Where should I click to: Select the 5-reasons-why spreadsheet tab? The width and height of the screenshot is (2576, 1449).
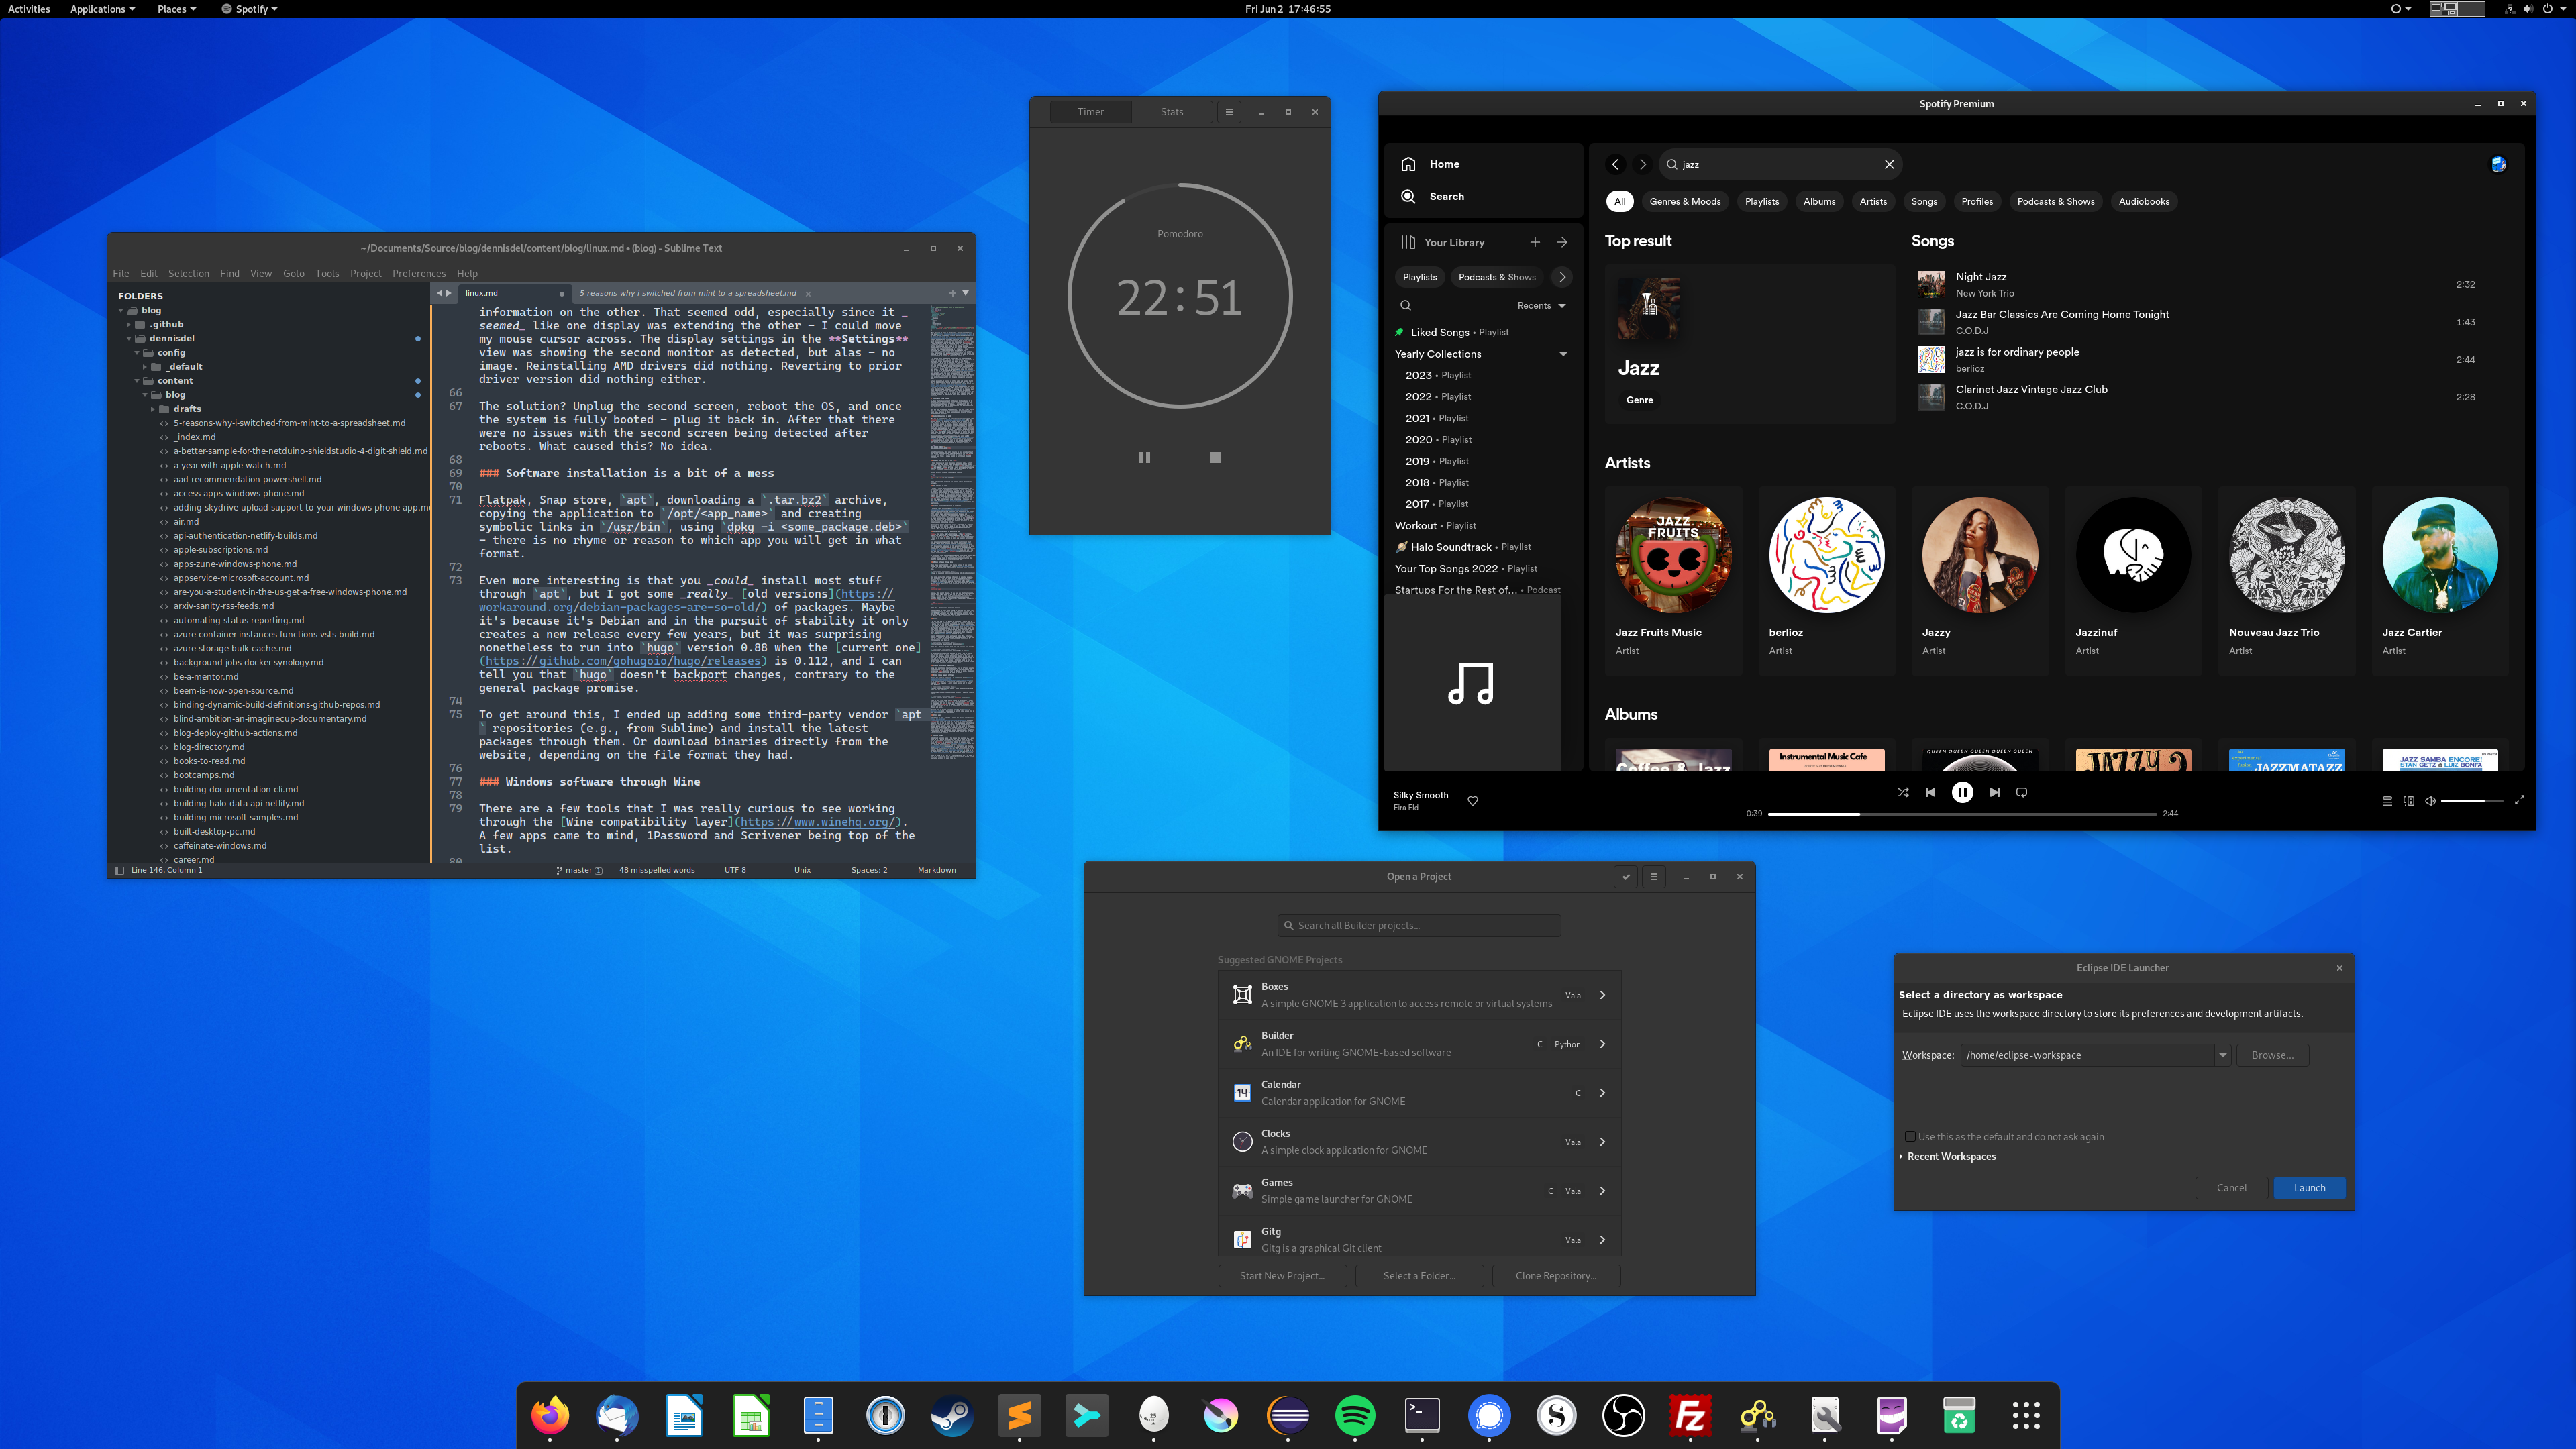click(x=688, y=293)
